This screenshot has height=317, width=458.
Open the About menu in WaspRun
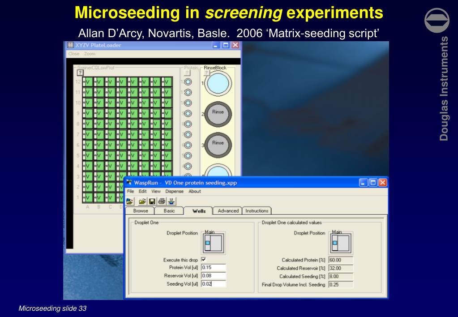point(195,191)
